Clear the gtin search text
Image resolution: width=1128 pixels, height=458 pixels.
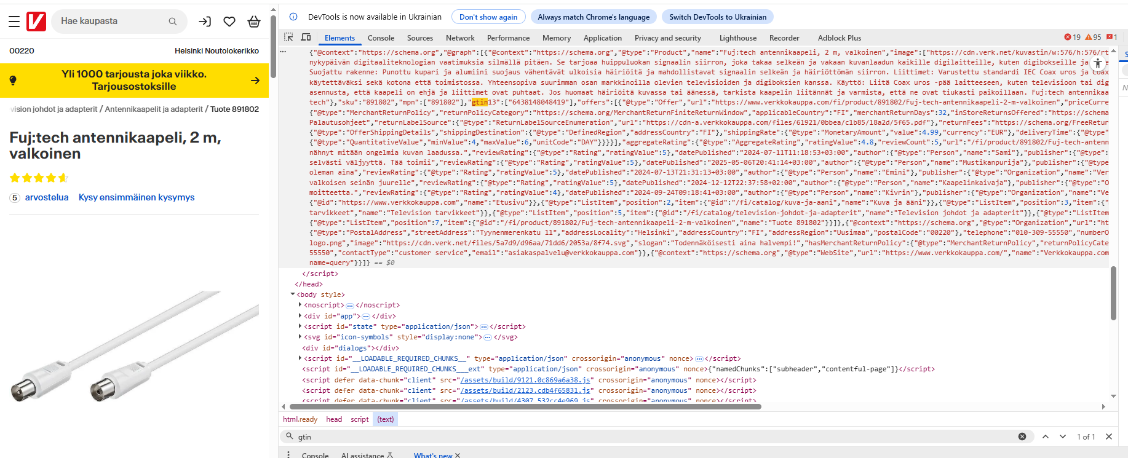pos(1022,436)
